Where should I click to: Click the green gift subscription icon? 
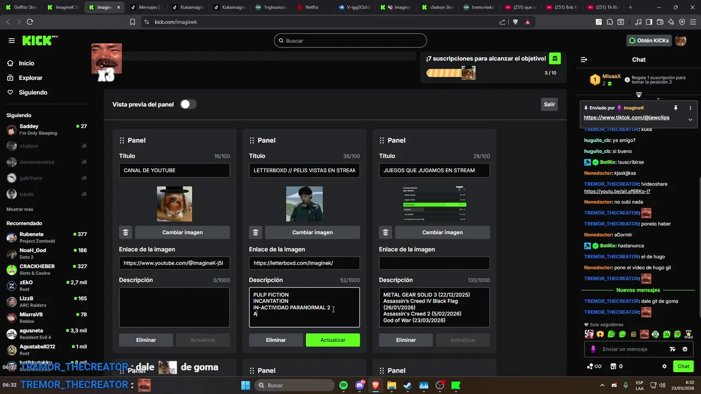click(x=555, y=59)
